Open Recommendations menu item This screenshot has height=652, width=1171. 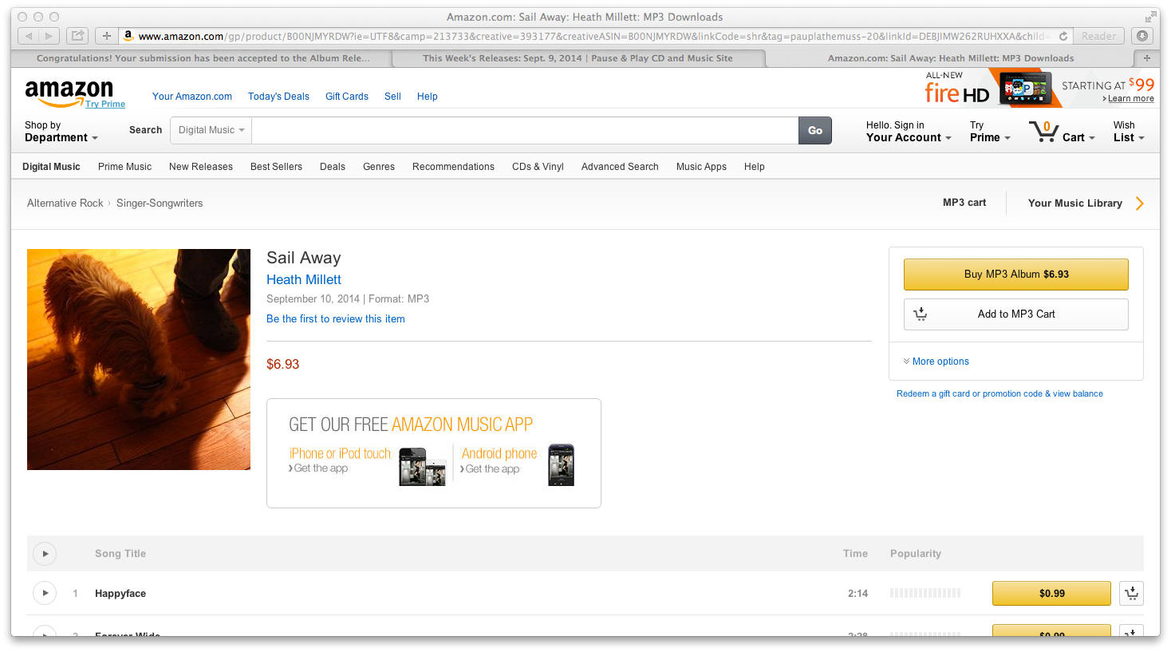tap(453, 167)
